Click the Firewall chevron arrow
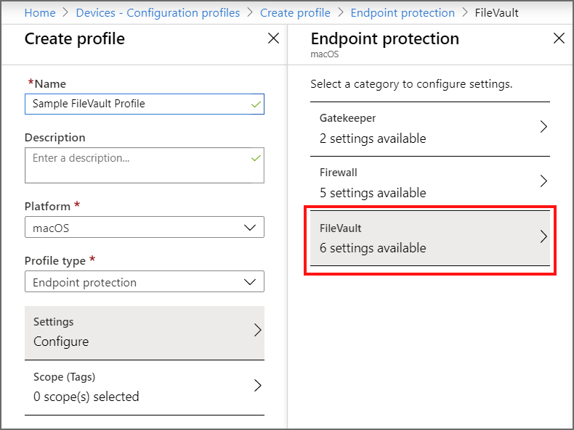This screenshot has width=574, height=430. tap(543, 181)
